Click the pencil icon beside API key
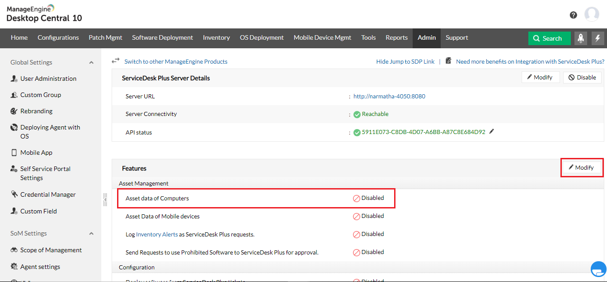Screen dimensions: 607x282 [x=492, y=132]
